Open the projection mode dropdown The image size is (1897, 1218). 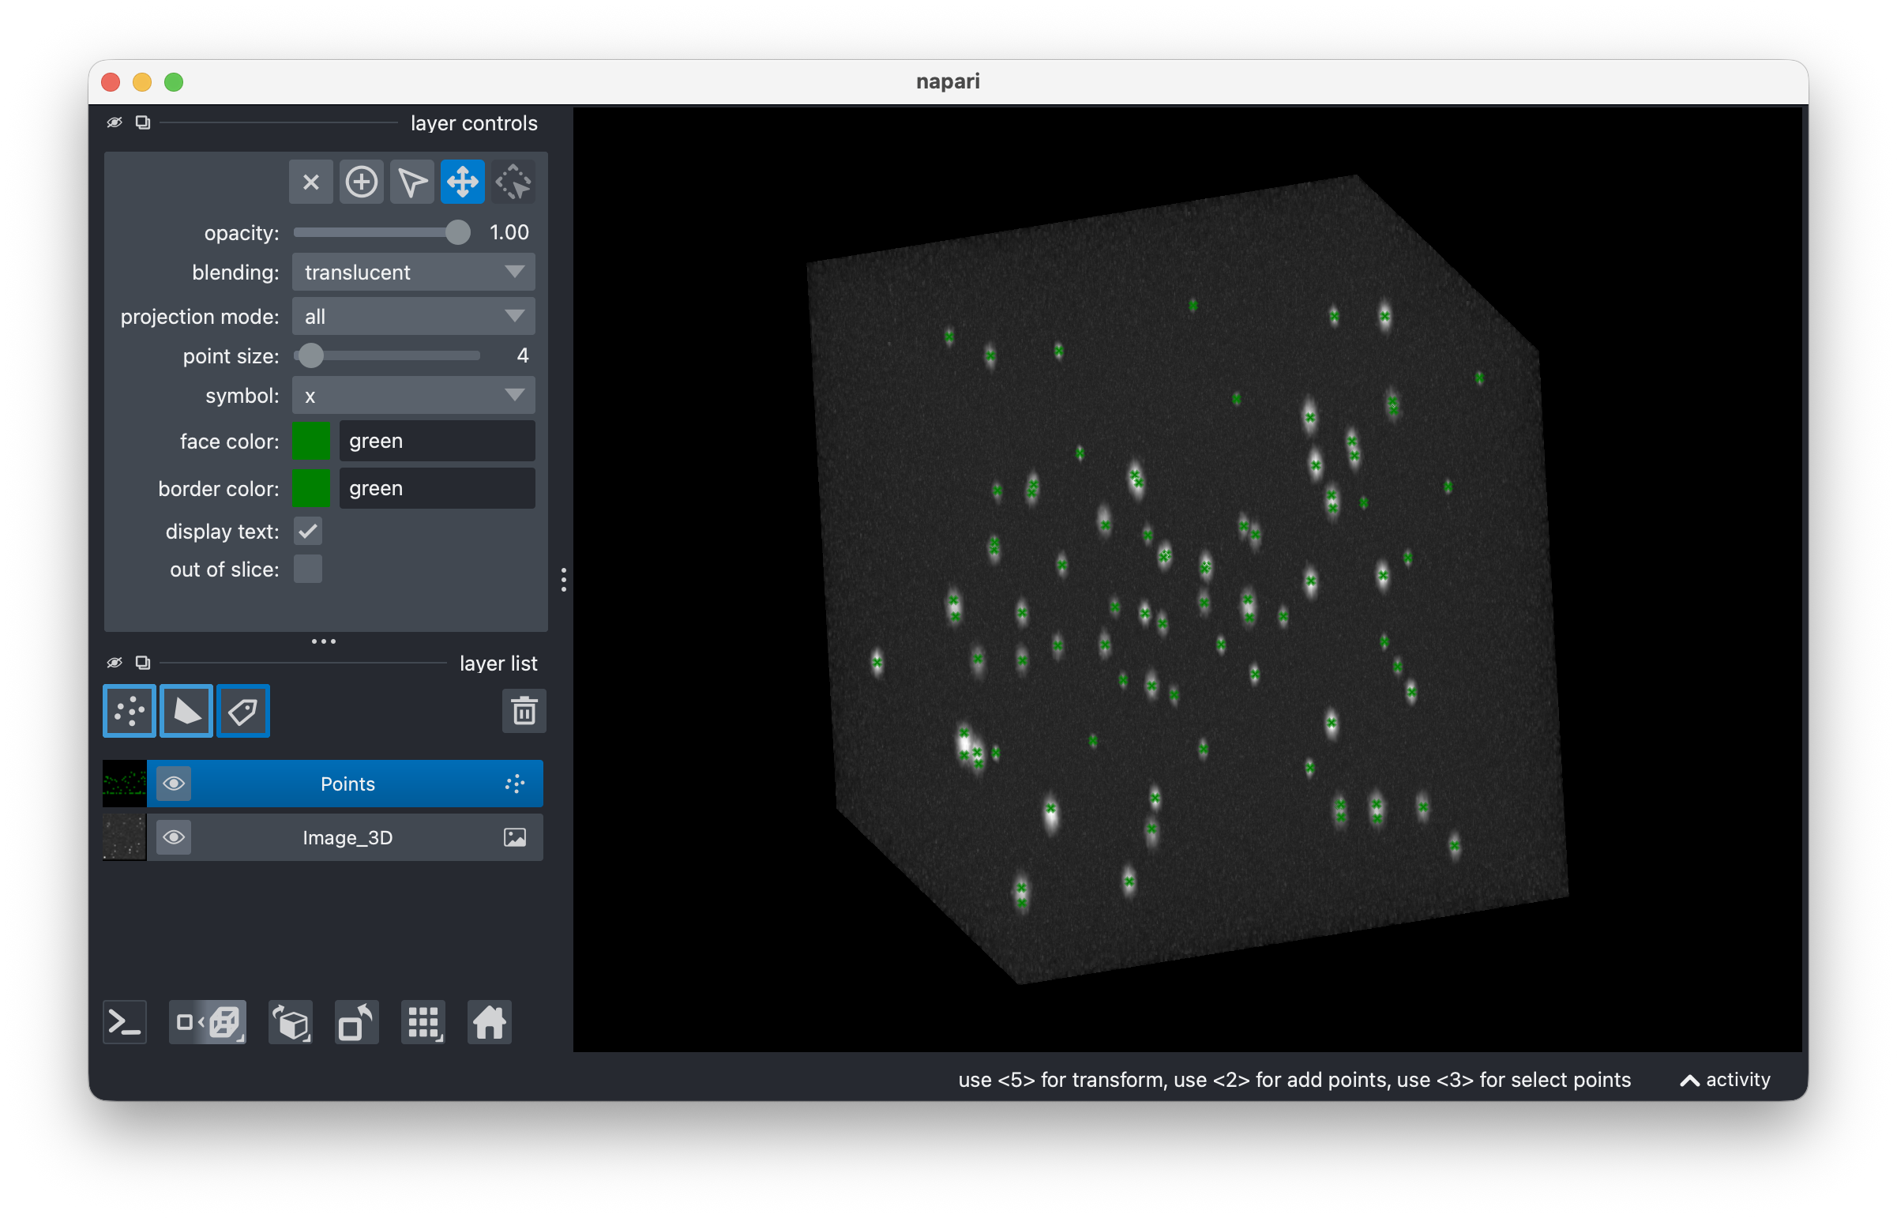pos(414,317)
